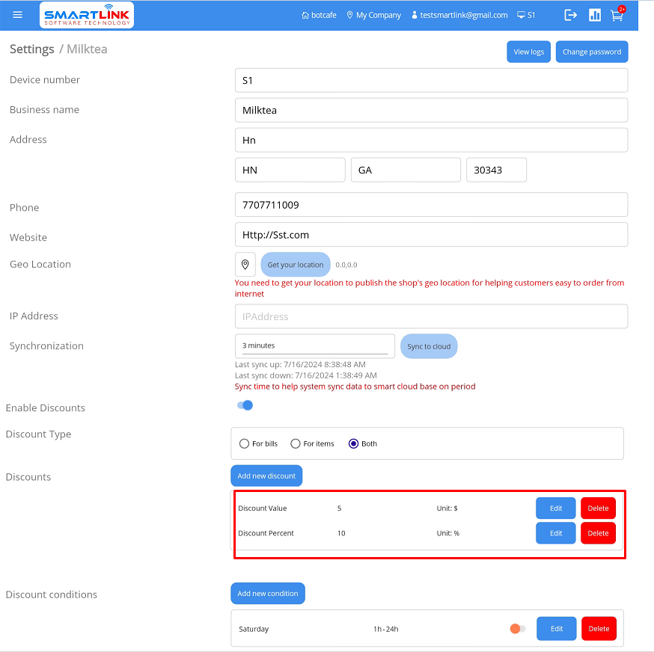Click My Company in the header

click(373, 15)
